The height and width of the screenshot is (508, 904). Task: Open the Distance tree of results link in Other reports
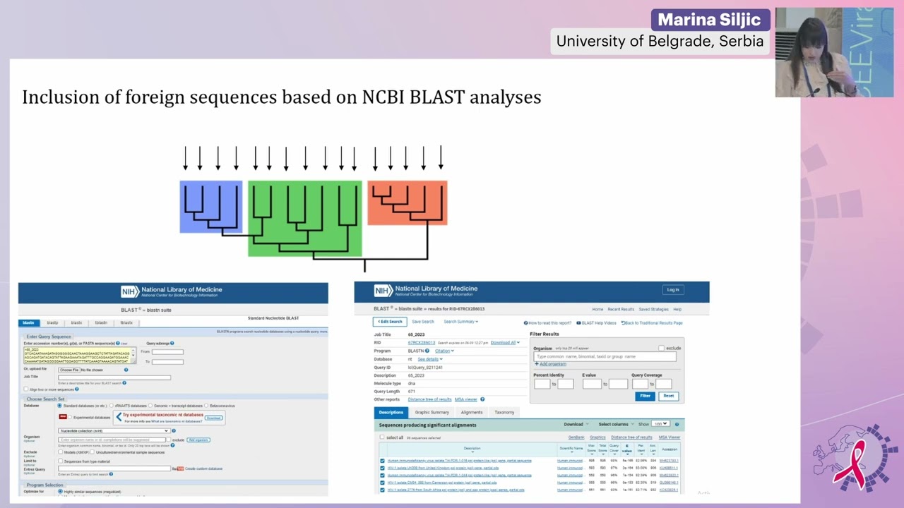point(429,399)
